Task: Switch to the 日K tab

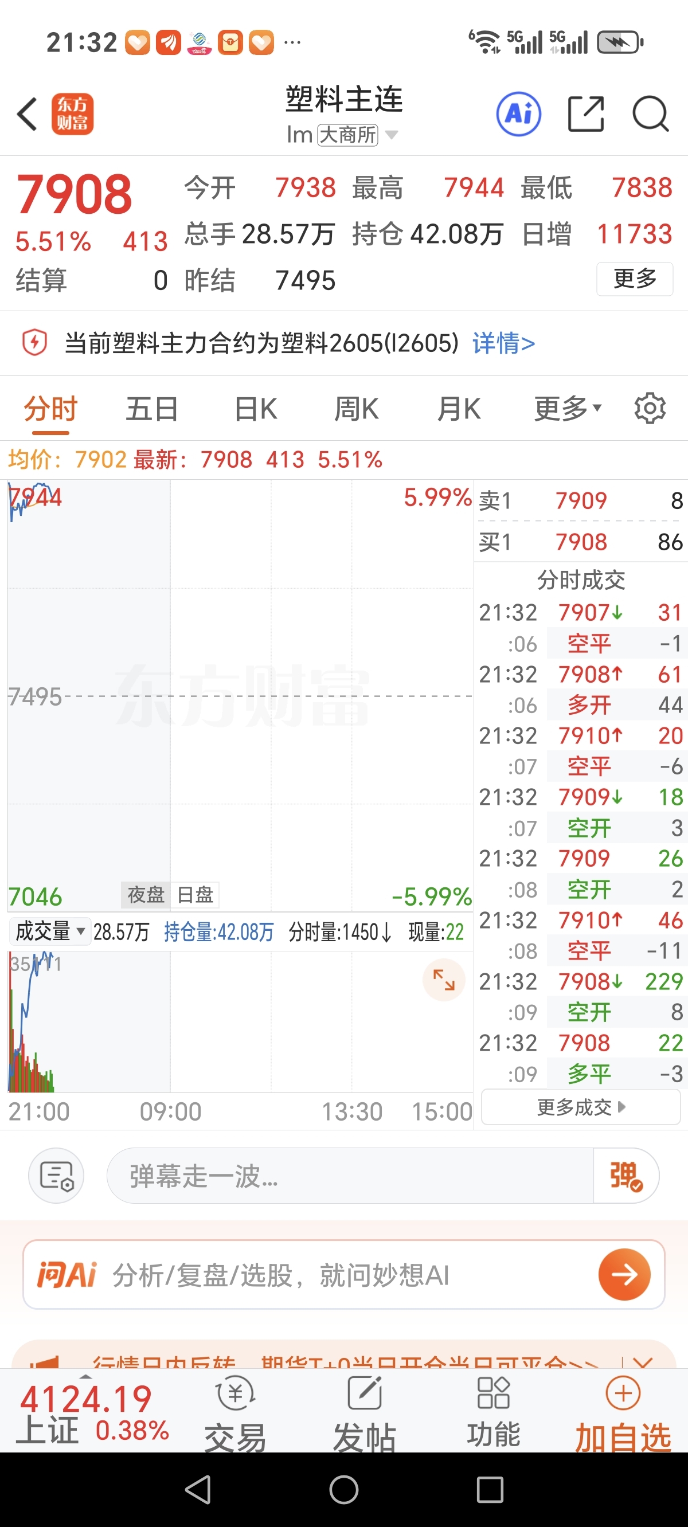Action: [256, 409]
